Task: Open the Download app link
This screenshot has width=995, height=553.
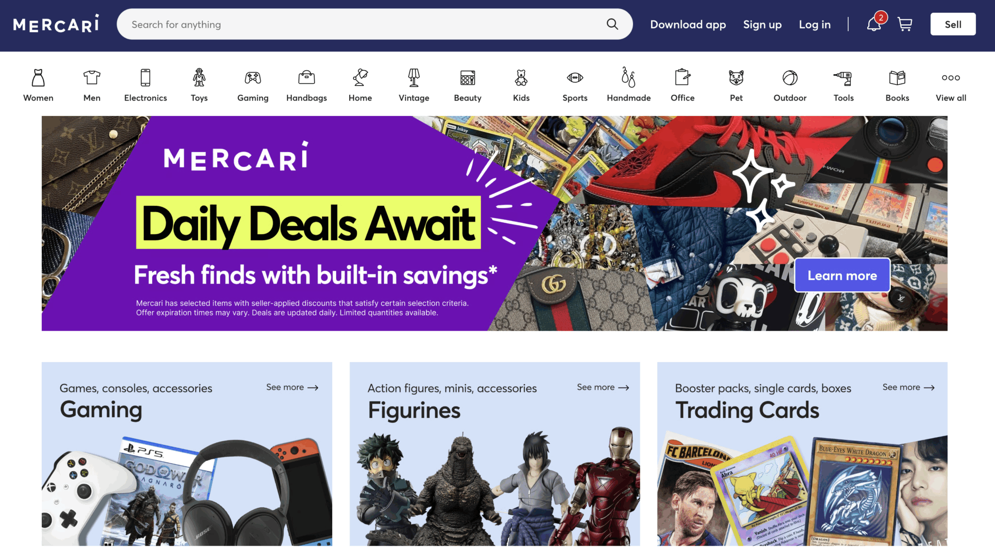Action: tap(688, 24)
